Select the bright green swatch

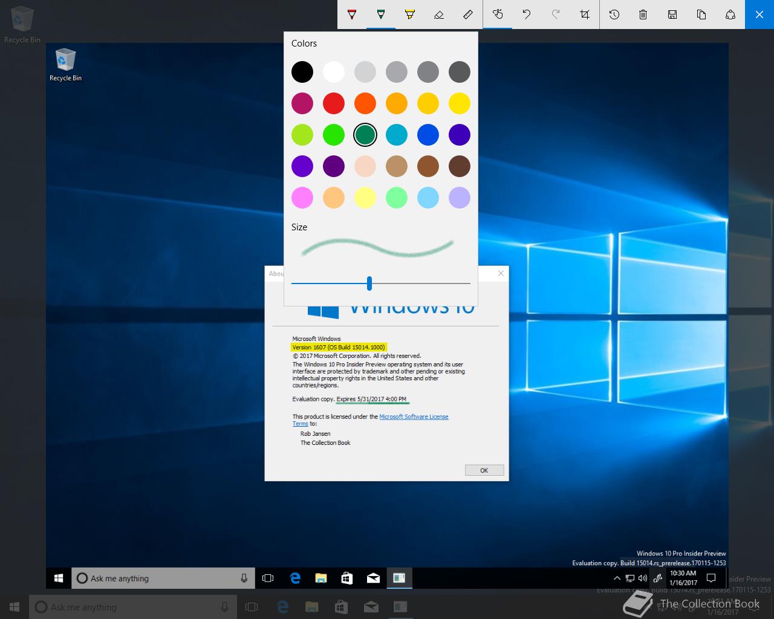coord(334,135)
